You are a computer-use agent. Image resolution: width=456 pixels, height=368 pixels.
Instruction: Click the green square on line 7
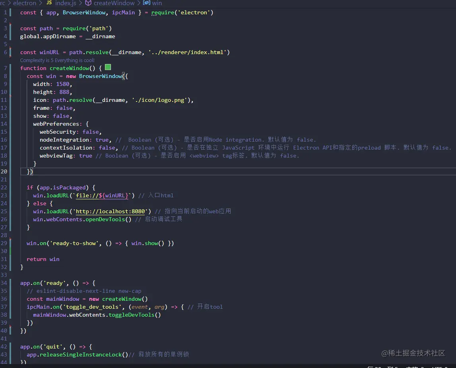coord(108,67)
